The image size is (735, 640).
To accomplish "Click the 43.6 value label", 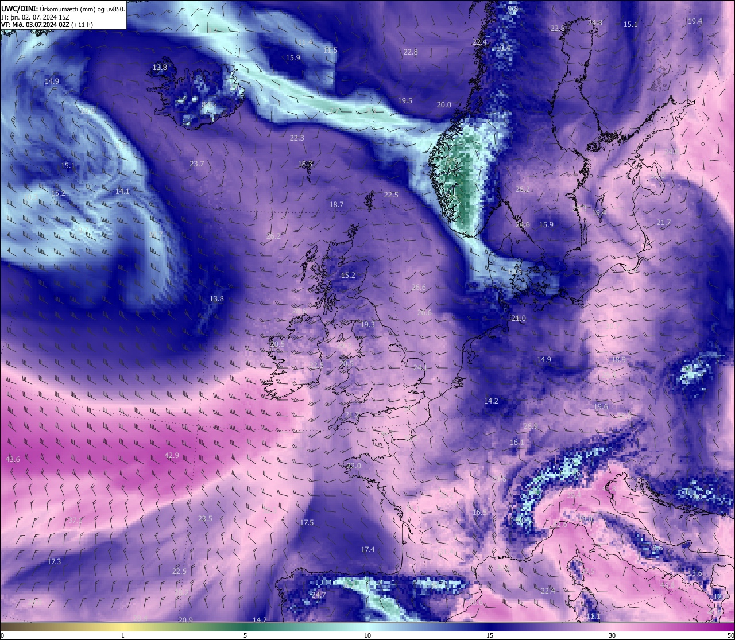I will pos(13,460).
